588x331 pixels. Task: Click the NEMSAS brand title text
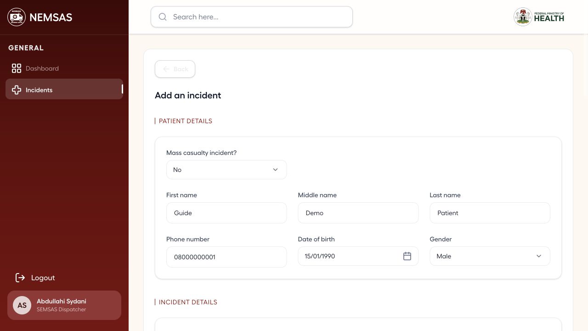click(51, 17)
